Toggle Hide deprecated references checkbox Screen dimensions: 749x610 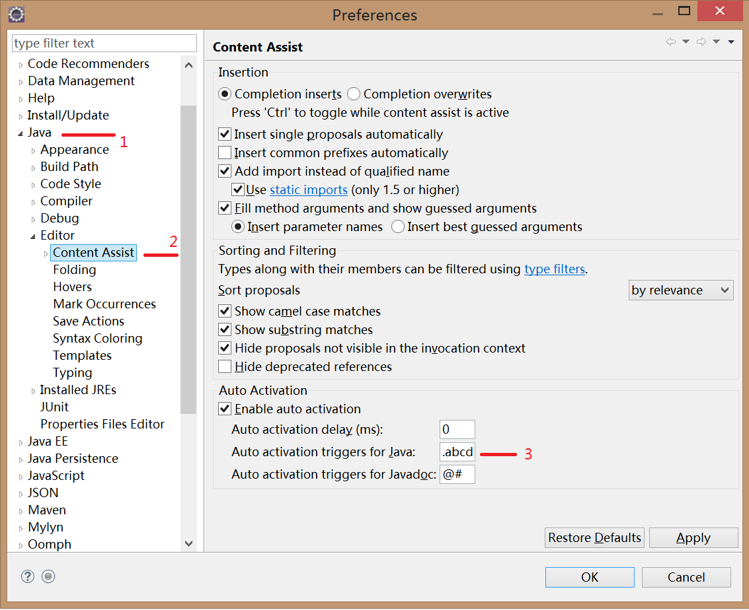(225, 367)
